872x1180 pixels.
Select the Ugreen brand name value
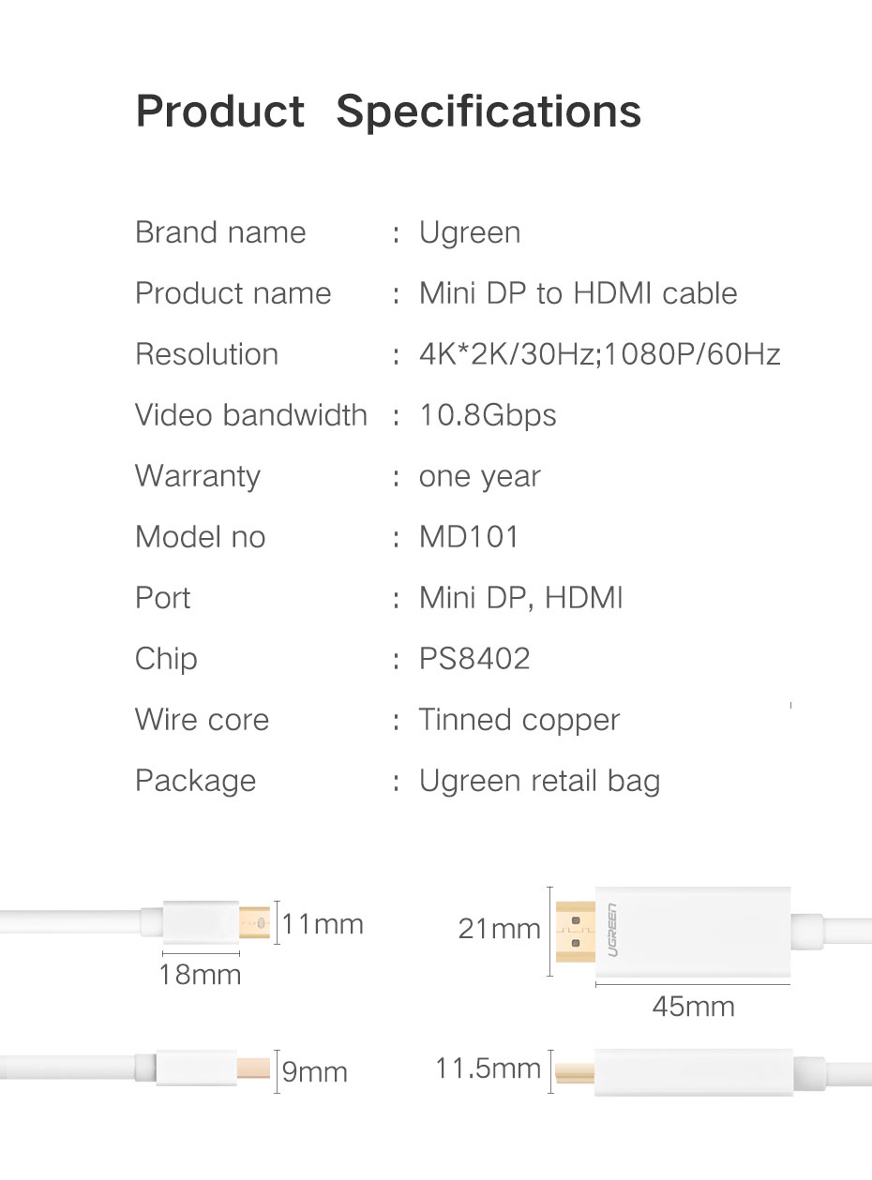point(470,232)
